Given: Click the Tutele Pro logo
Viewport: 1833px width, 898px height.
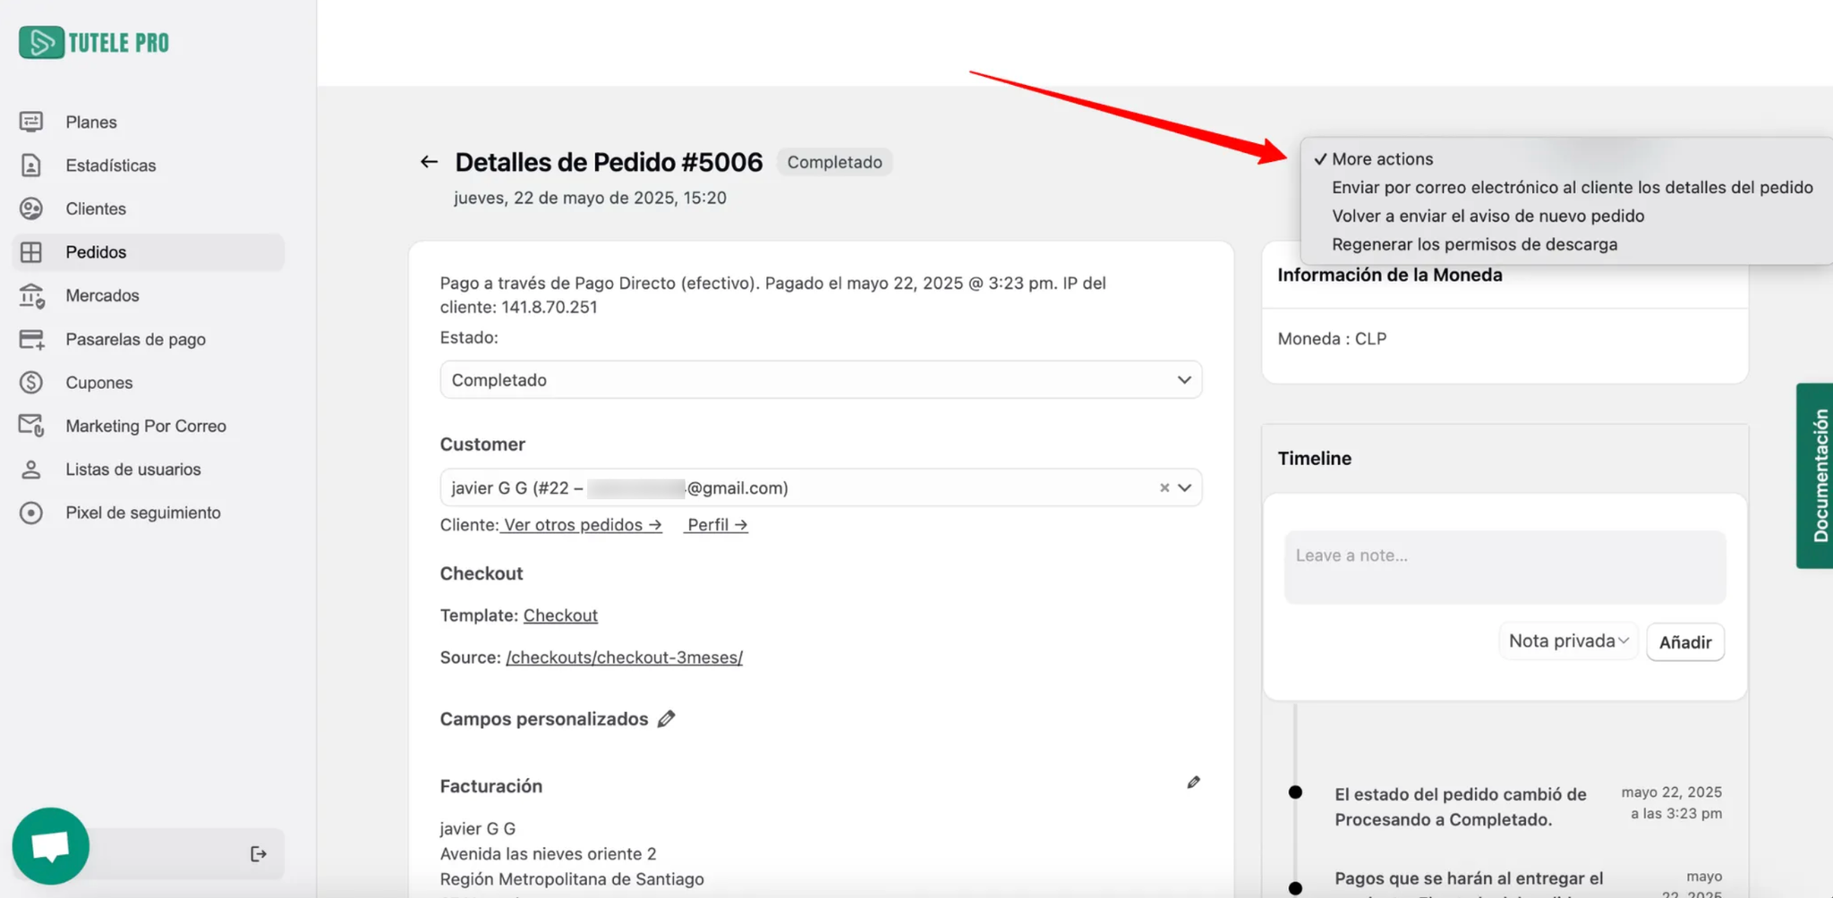Looking at the screenshot, I should pyautogui.click(x=94, y=42).
